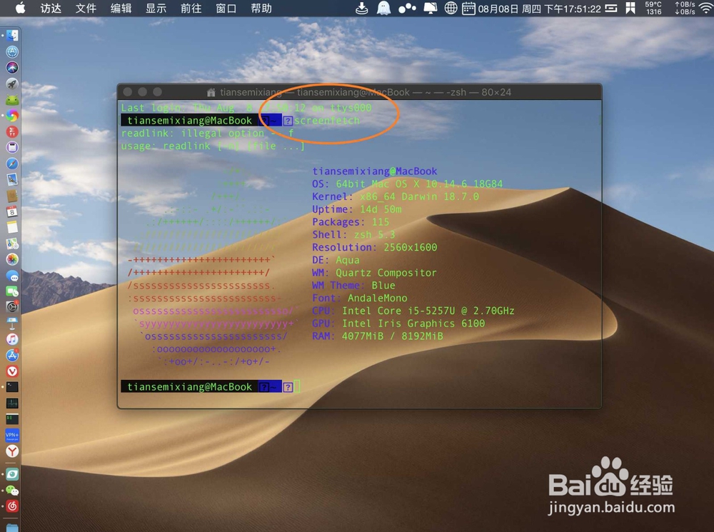Click the three-dots menu bar icon
Viewport: 714px width, 532px height.
[407, 8]
